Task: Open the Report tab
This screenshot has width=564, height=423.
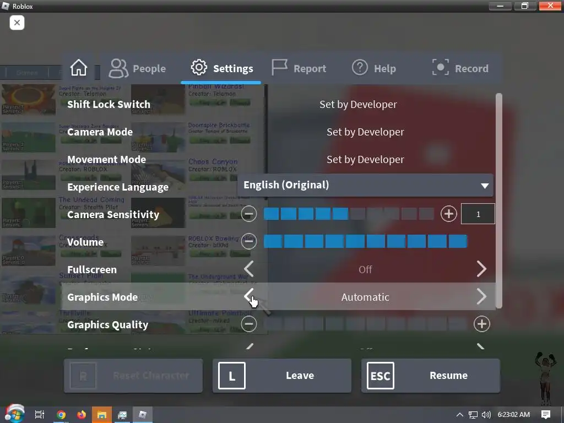Action: point(299,68)
